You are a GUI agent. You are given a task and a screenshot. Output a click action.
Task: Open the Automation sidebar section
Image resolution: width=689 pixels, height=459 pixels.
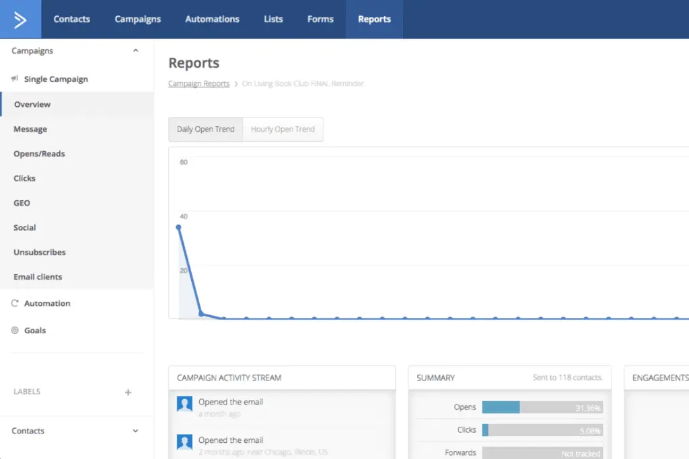tap(47, 303)
